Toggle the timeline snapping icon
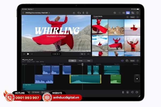161x107 pixels. 122,61
